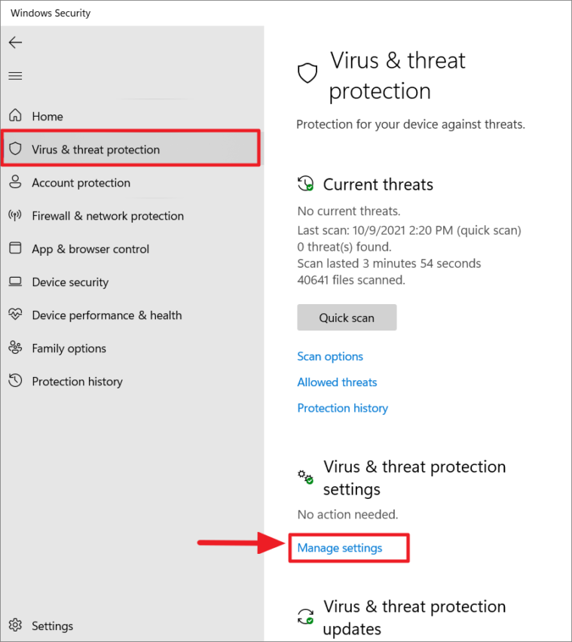Click the shield icon for Virus & threat protection
Viewport: 572px width, 642px height.
(x=16, y=149)
